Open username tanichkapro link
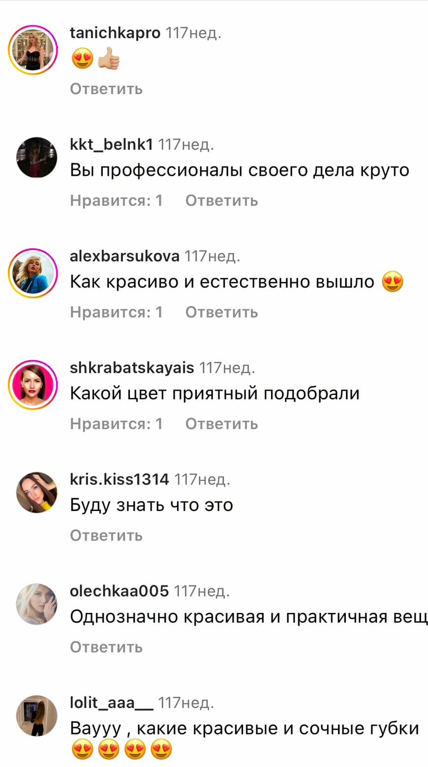Viewport: 428px width, 767px height. 115,33
